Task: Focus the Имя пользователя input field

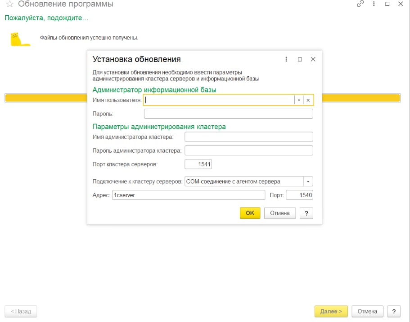Action: point(219,100)
